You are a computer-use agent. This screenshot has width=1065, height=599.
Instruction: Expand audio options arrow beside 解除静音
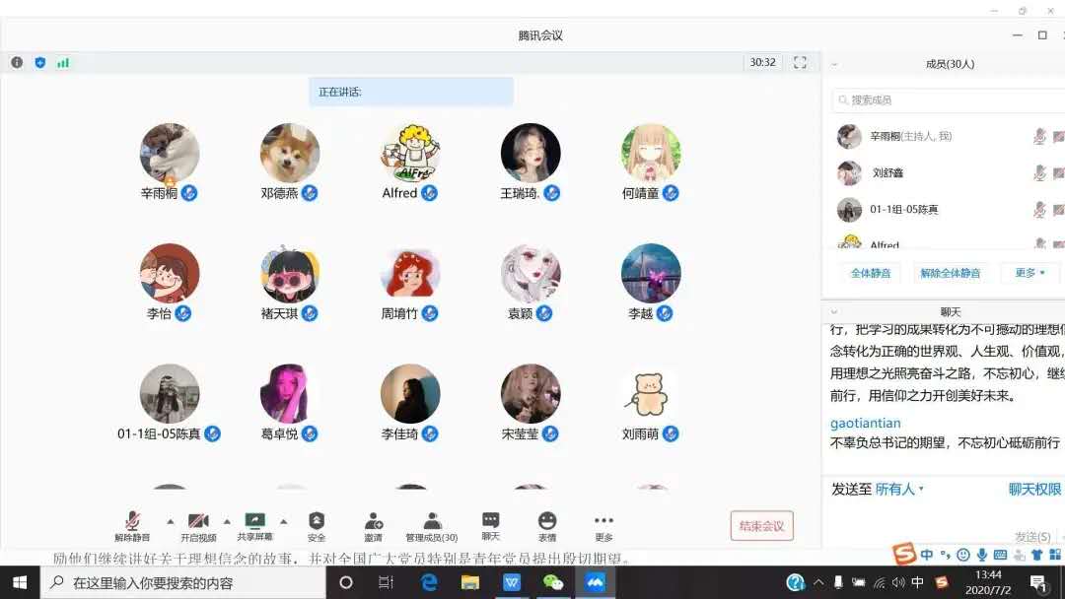click(x=170, y=521)
